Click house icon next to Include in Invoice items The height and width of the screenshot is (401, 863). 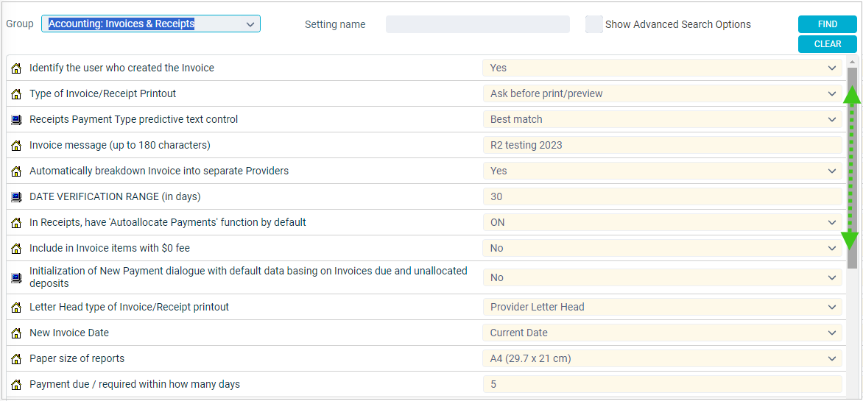(16, 248)
